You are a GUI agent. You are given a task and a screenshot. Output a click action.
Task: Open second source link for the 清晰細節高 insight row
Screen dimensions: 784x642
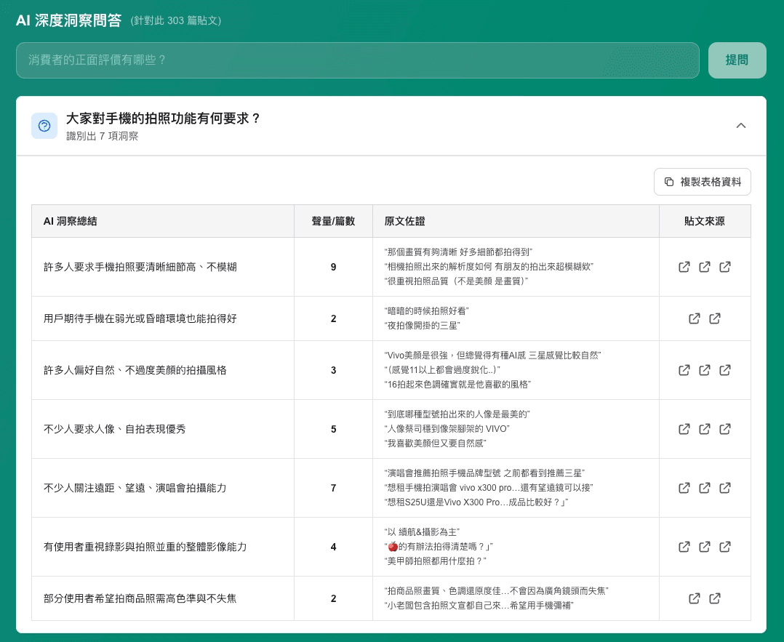[x=705, y=267]
